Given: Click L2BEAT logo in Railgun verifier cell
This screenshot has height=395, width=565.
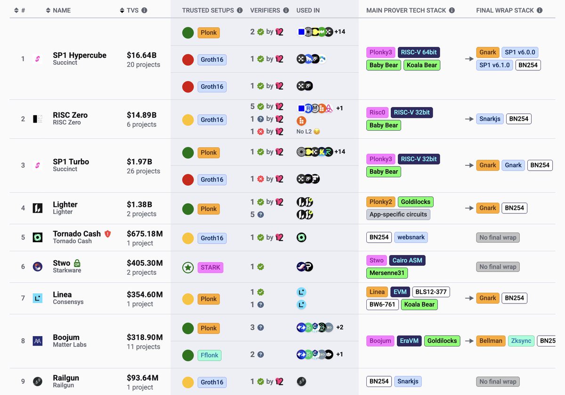Looking at the screenshot, I should [279, 382].
